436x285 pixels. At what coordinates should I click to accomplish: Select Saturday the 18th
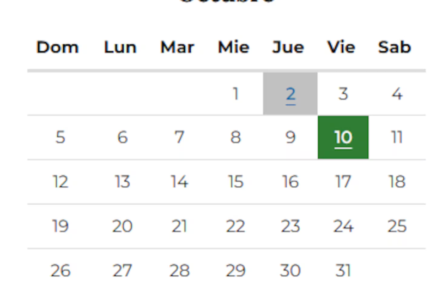pos(397,181)
